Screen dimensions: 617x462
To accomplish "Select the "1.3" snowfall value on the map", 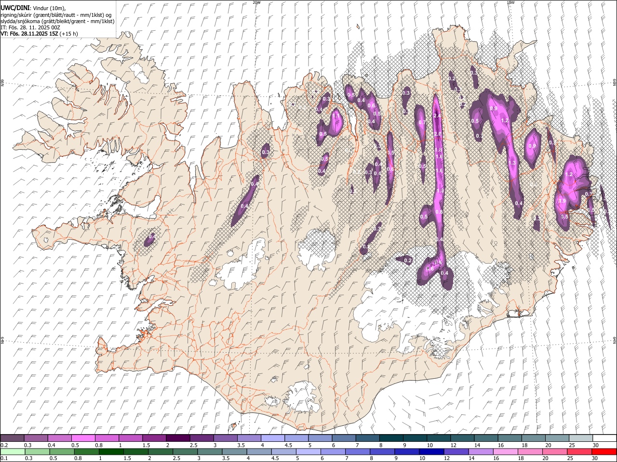I will pyautogui.click(x=512, y=163).
